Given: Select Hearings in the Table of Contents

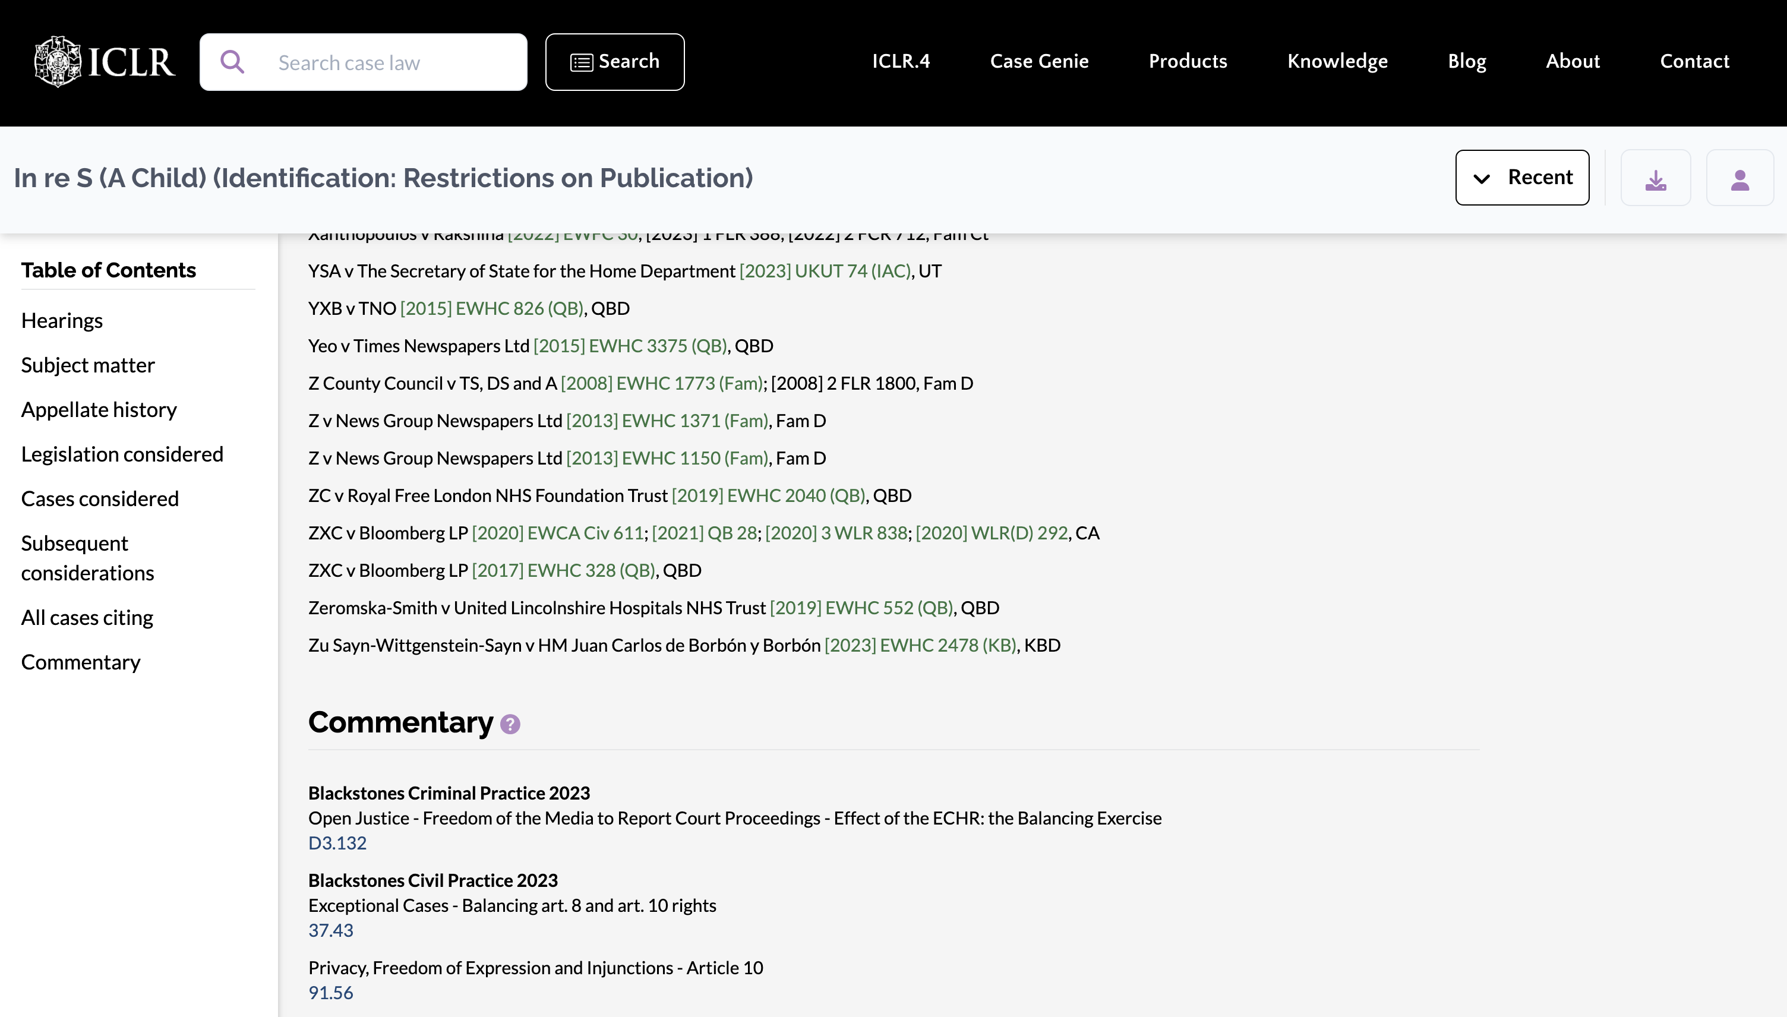Looking at the screenshot, I should 62,321.
